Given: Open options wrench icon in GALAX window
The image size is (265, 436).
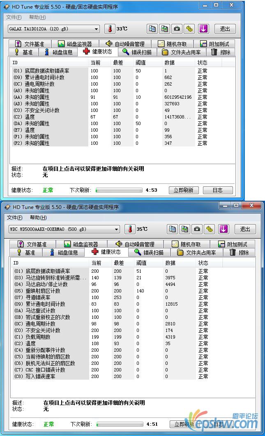Looking at the screenshot, I should [x=189, y=29].
